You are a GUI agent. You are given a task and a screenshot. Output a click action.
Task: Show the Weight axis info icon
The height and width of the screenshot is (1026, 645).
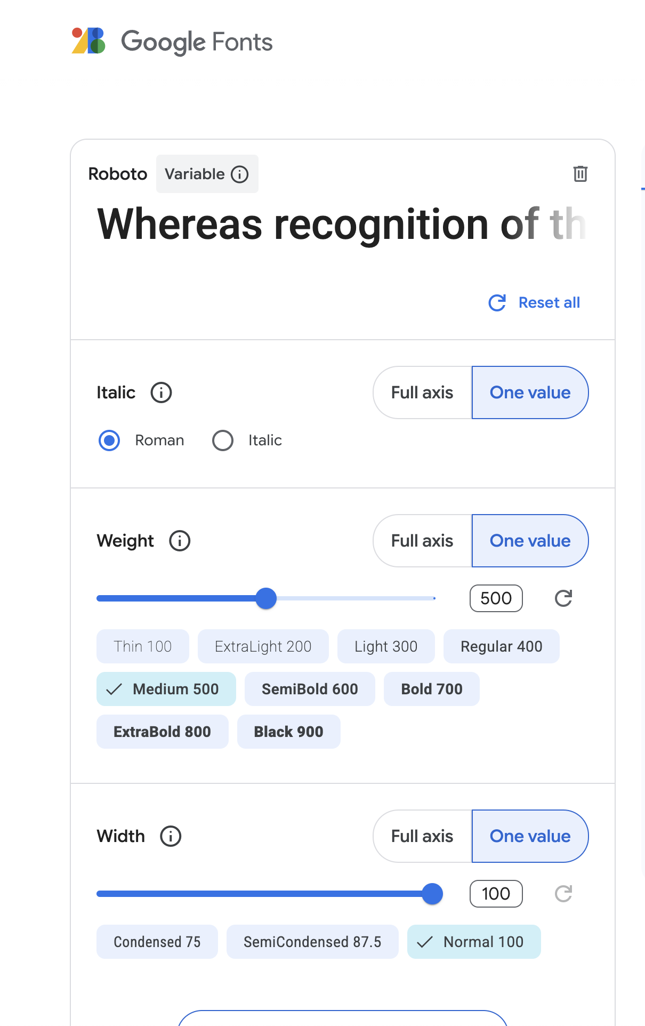[x=180, y=541]
